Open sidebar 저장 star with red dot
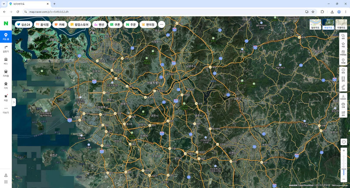The width and height of the screenshot is (350, 188). click(6, 98)
